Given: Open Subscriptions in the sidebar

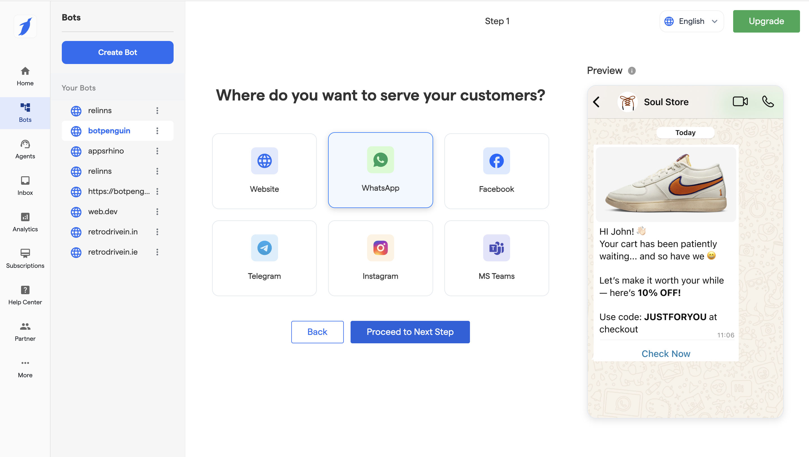Looking at the screenshot, I should 25,258.
